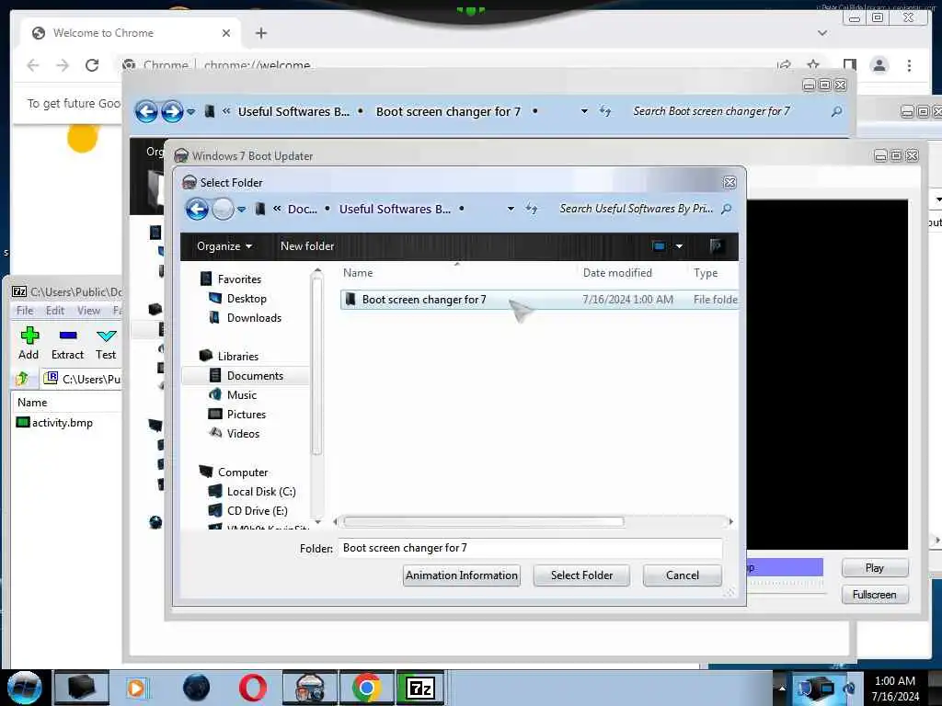Open the Organize menu
This screenshot has height=706, width=942.
(x=224, y=246)
